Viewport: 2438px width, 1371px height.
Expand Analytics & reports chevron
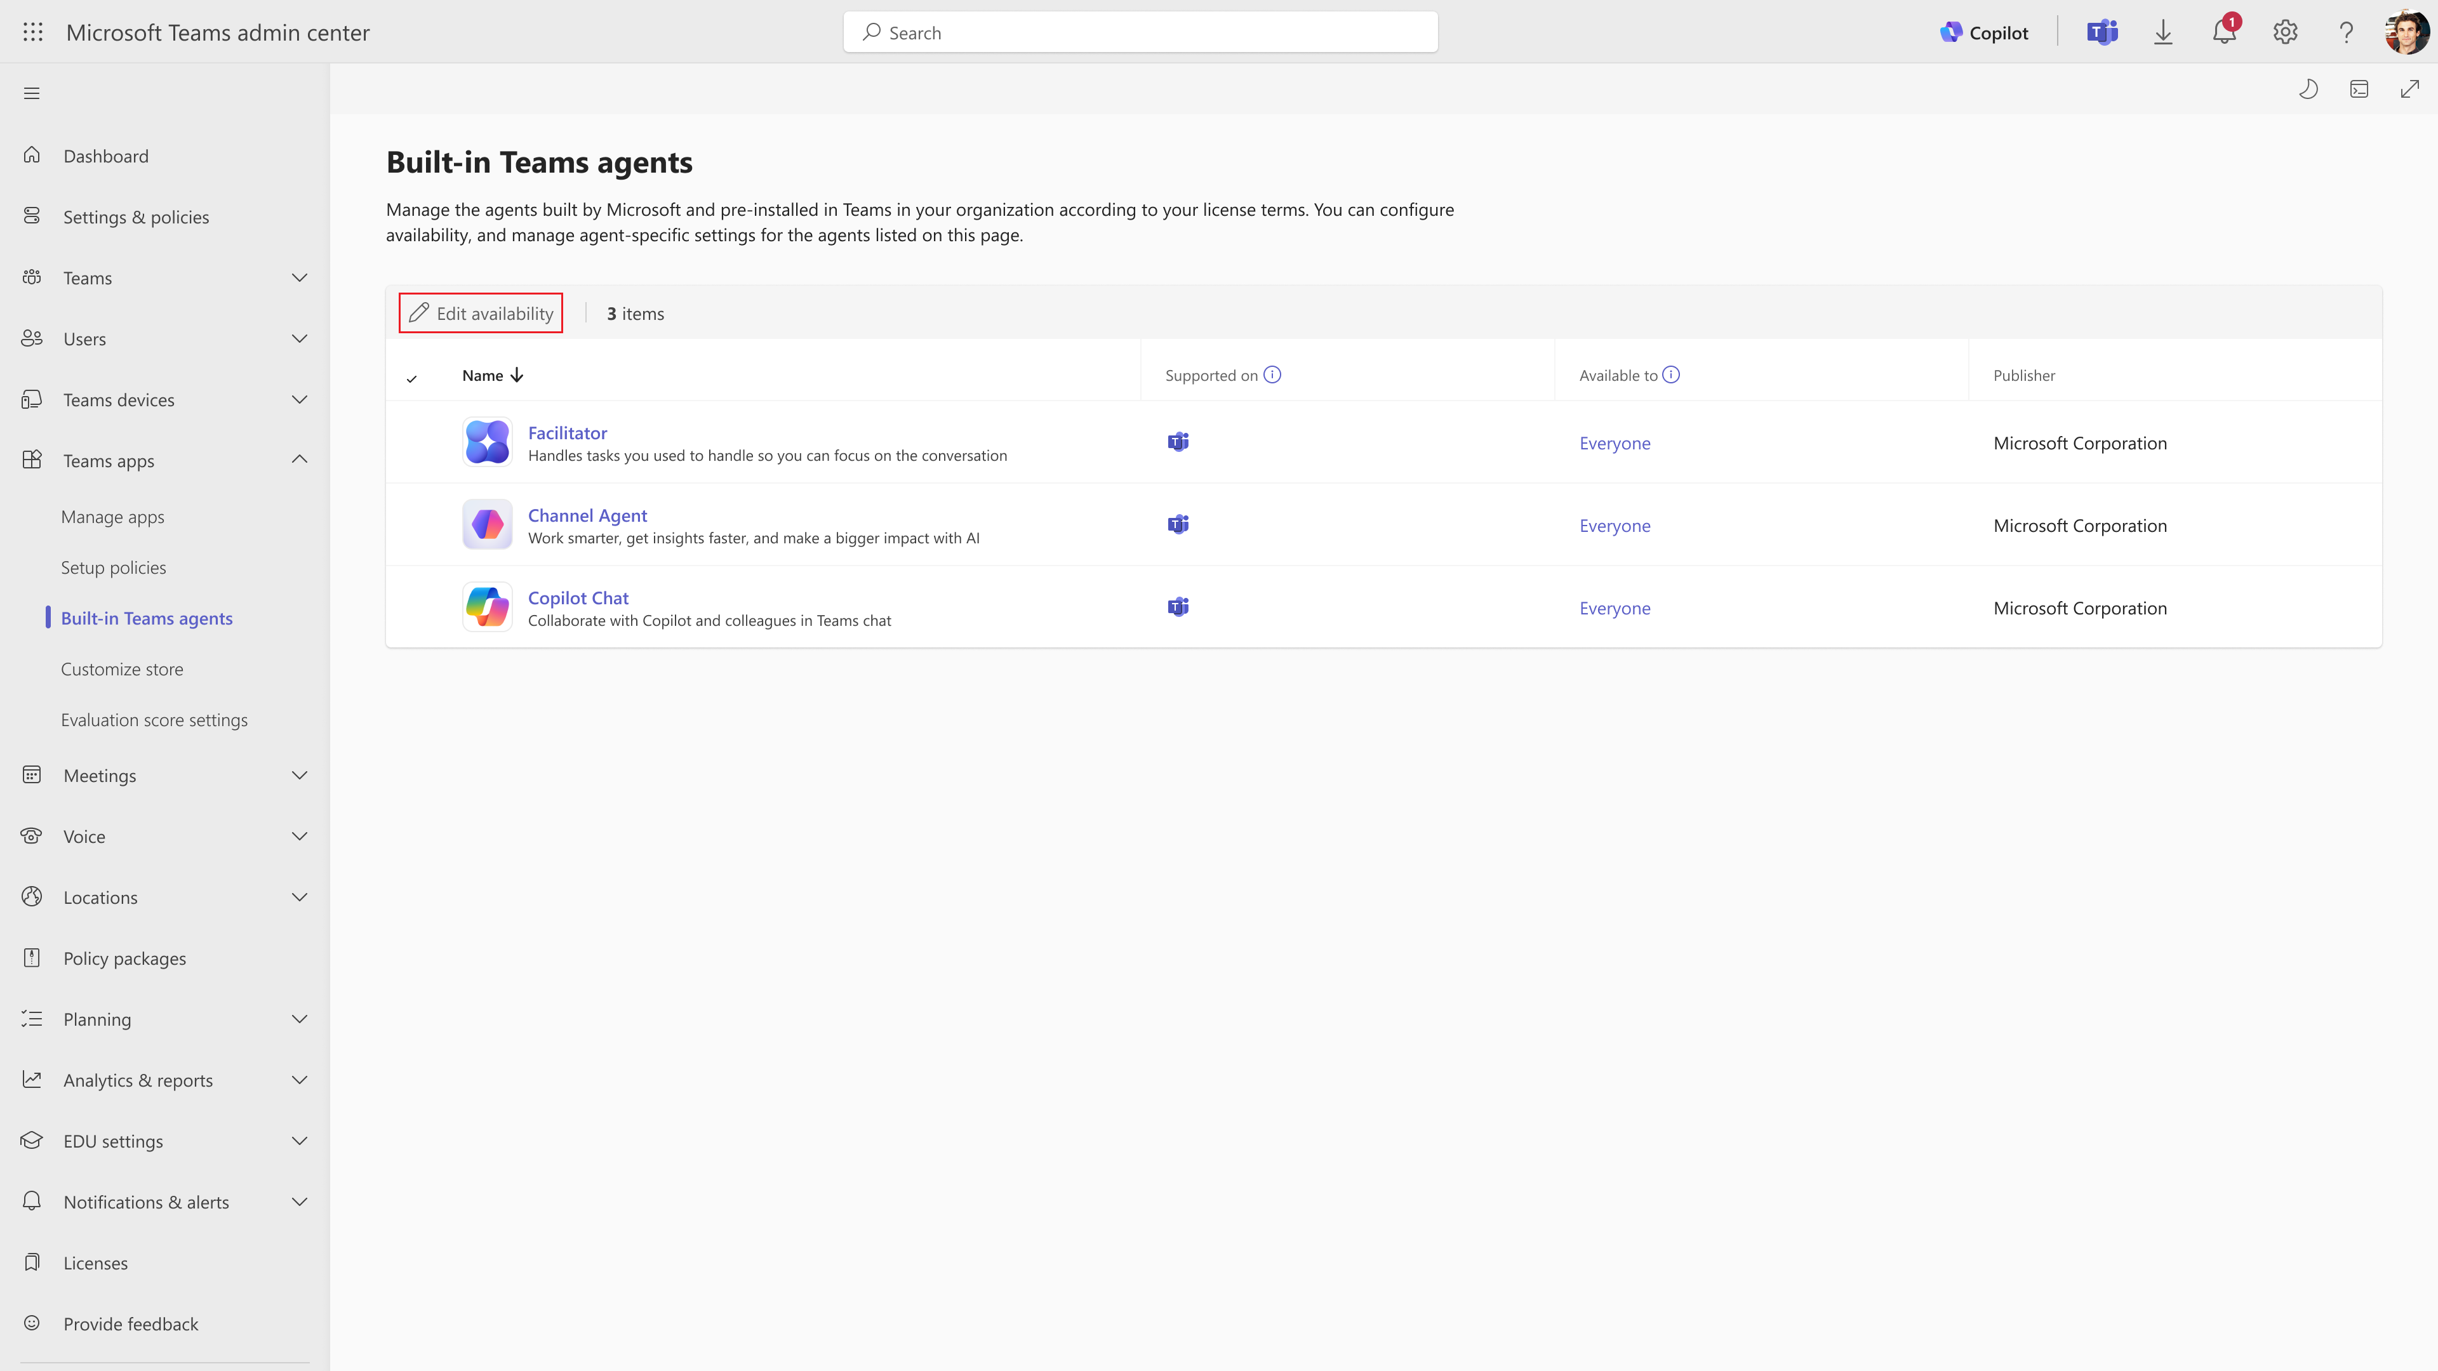(x=300, y=1080)
